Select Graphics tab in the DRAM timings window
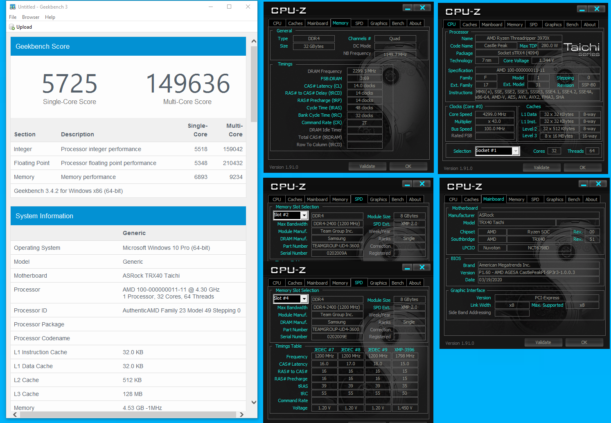This screenshot has width=611, height=423. pyautogui.click(x=379, y=23)
